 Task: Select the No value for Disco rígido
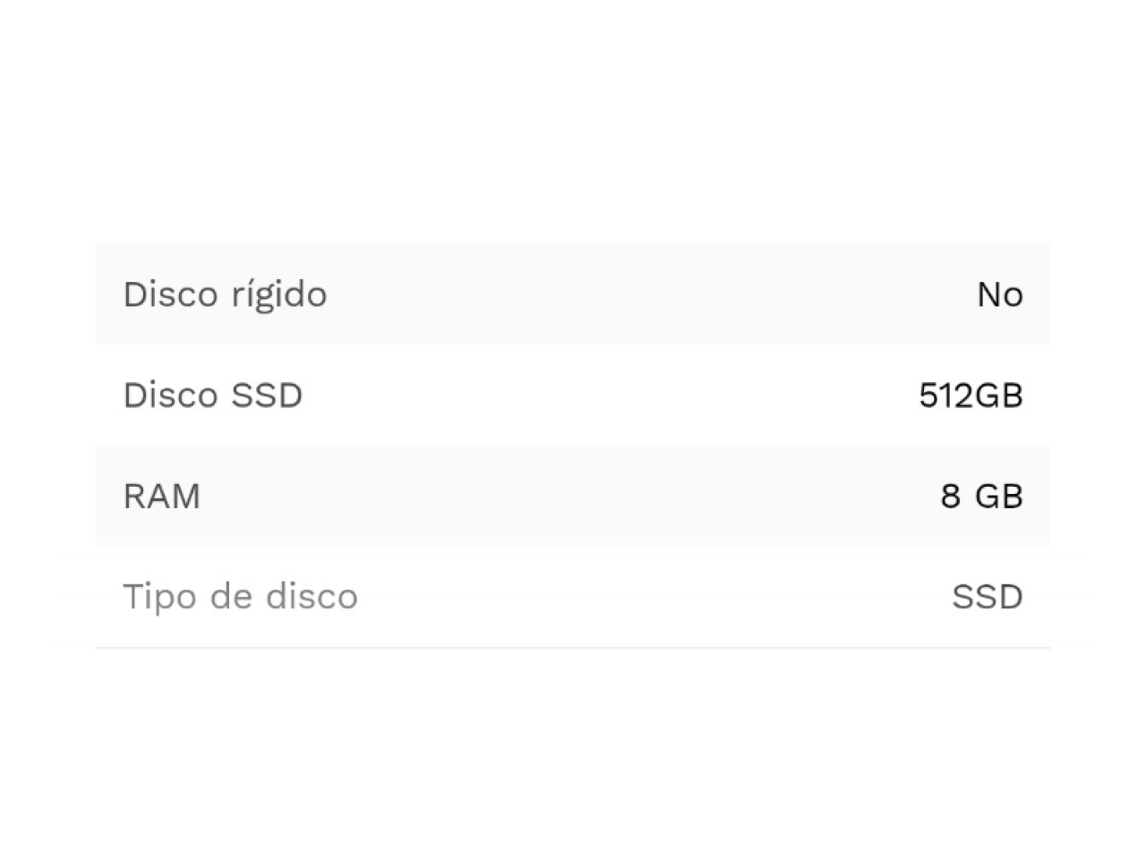click(x=999, y=294)
